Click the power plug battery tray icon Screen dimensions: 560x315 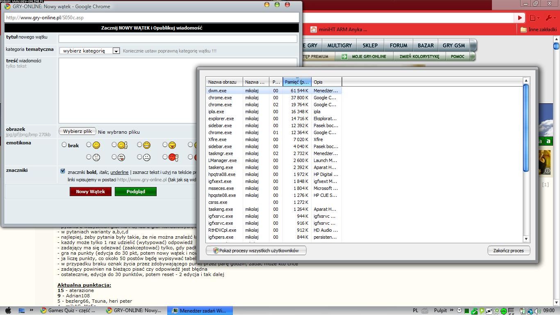pos(523,311)
